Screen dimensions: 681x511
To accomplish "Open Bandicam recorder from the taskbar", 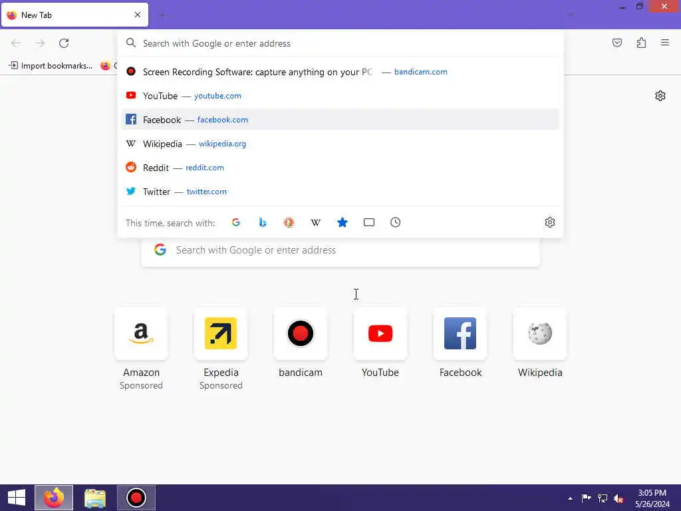I will (x=136, y=498).
